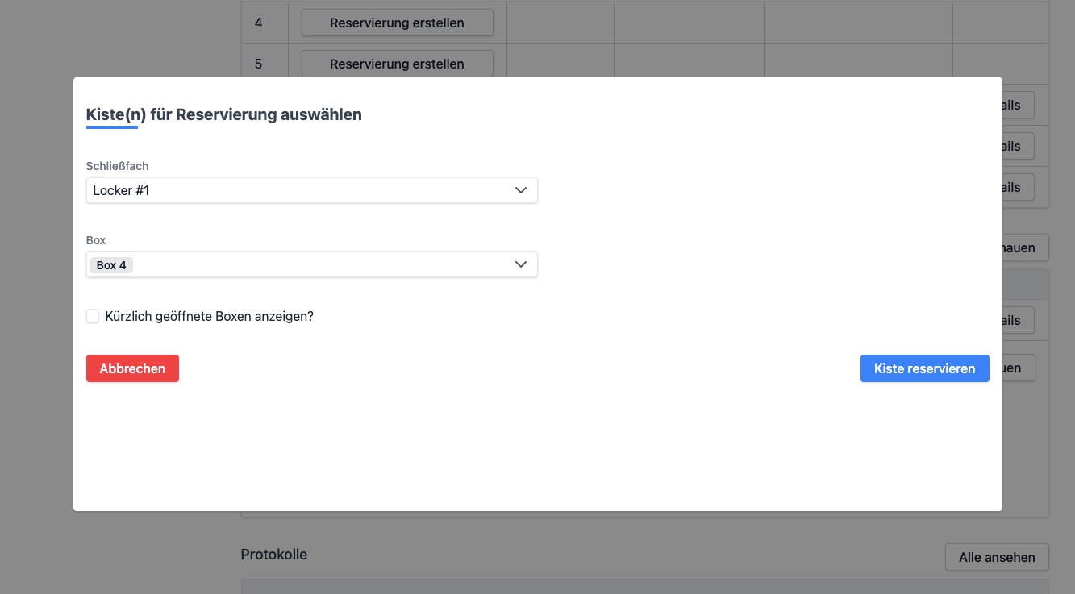Open the Box multi-select field
Viewport: 1075px width, 594px height.
(x=323, y=264)
